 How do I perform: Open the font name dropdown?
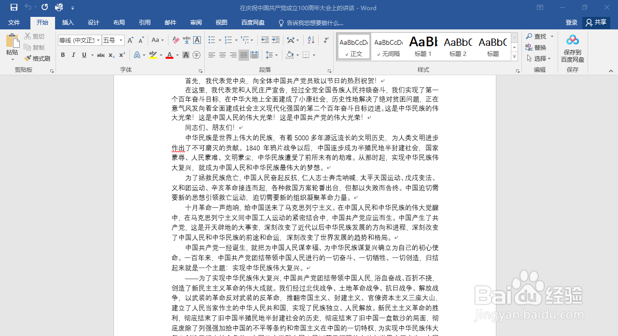(98, 40)
